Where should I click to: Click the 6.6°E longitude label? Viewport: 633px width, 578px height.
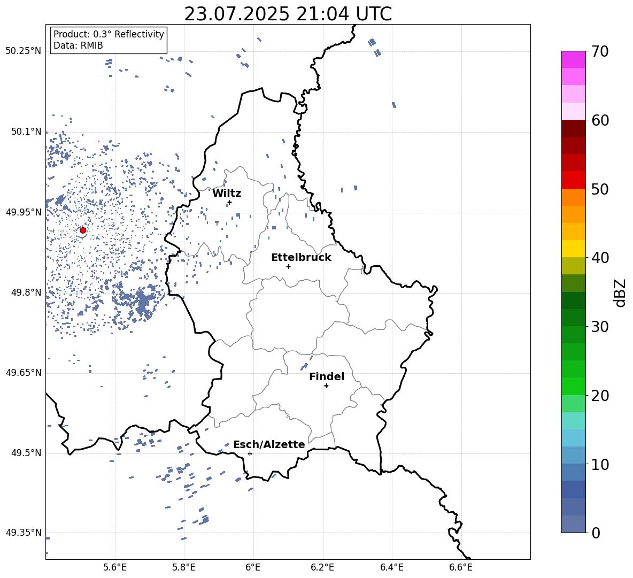[x=461, y=567]
